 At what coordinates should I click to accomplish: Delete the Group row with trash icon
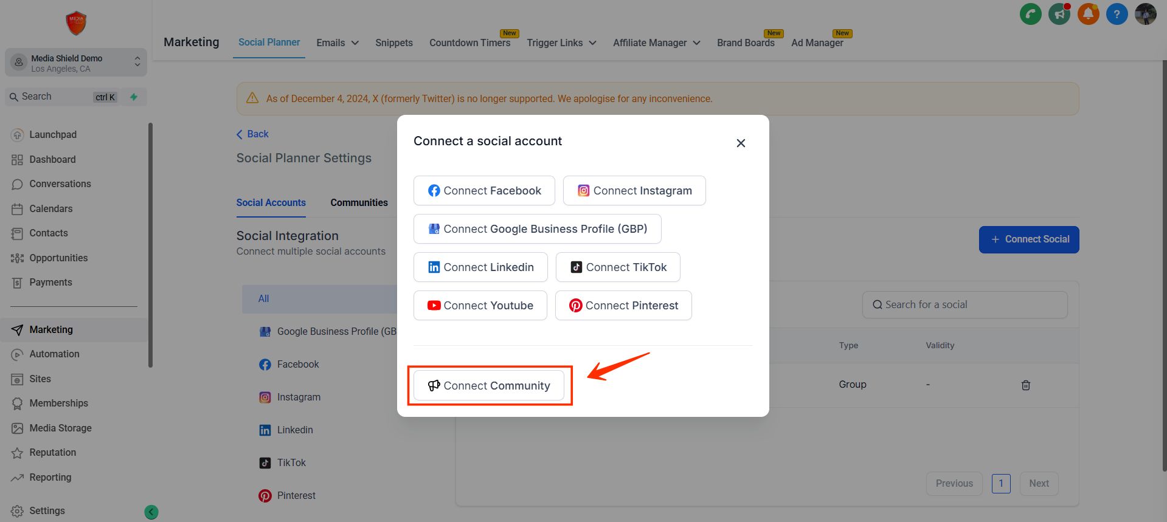(x=1025, y=385)
